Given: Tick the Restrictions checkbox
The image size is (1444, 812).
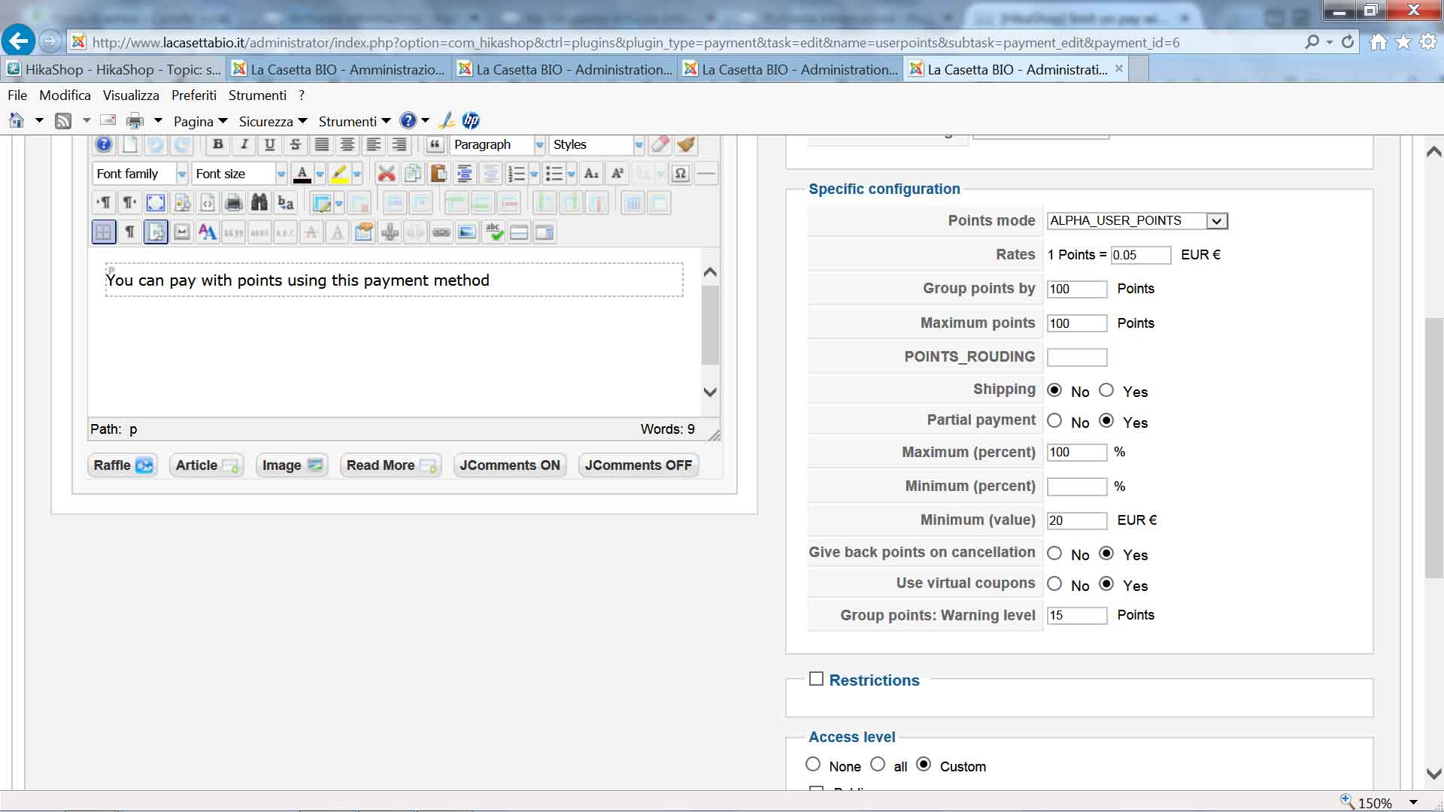Looking at the screenshot, I should pyautogui.click(x=817, y=679).
